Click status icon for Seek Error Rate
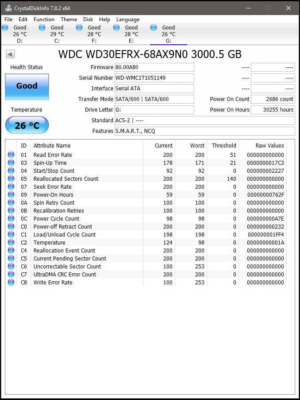Image resolution: width=300 pixels, height=400 pixels. point(11,186)
